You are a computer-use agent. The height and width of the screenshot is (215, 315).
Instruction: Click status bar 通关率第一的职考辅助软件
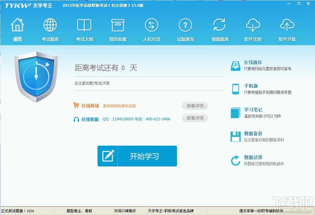[261, 211]
